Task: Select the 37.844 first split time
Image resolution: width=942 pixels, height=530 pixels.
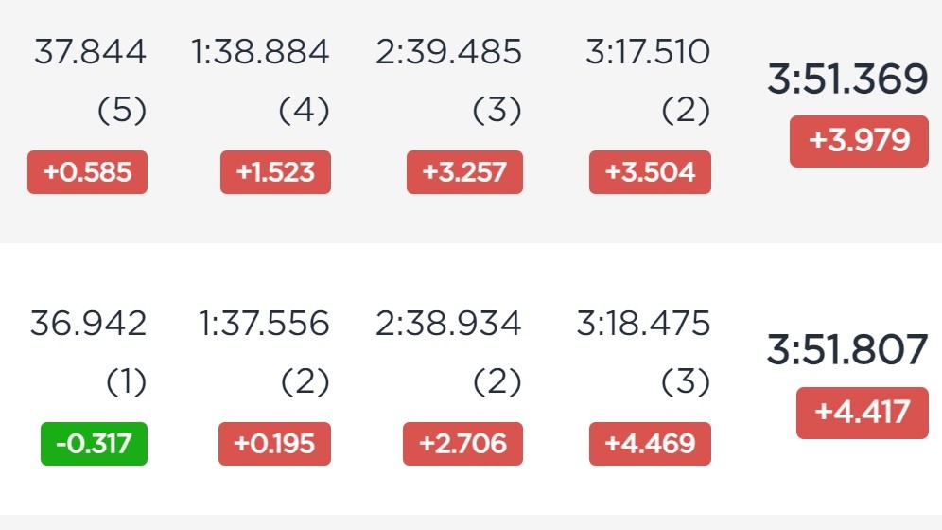Action: point(90,52)
